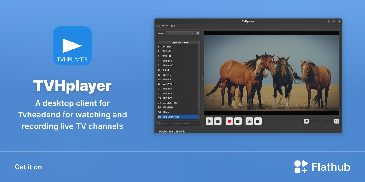
Task: Select channel IFILM HD
Action: [178, 107]
